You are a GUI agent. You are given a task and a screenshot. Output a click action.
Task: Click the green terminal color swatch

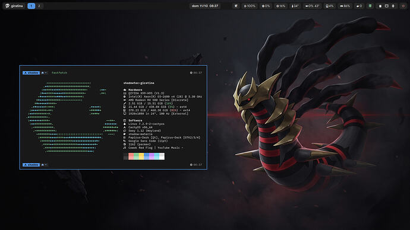(x=136, y=156)
